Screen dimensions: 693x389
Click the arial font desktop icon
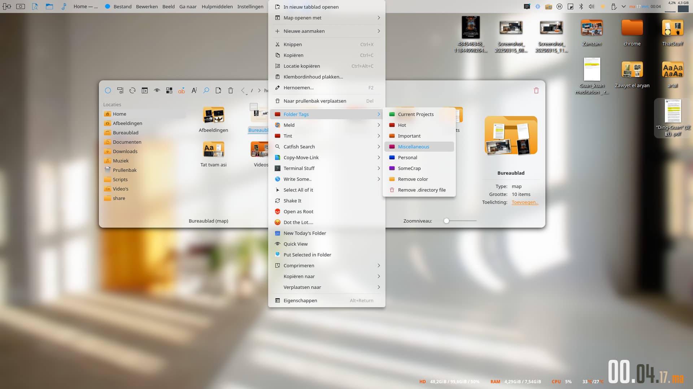point(672,75)
